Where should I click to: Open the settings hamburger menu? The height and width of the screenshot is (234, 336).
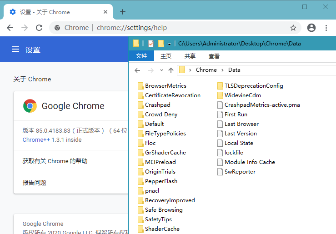15,50
